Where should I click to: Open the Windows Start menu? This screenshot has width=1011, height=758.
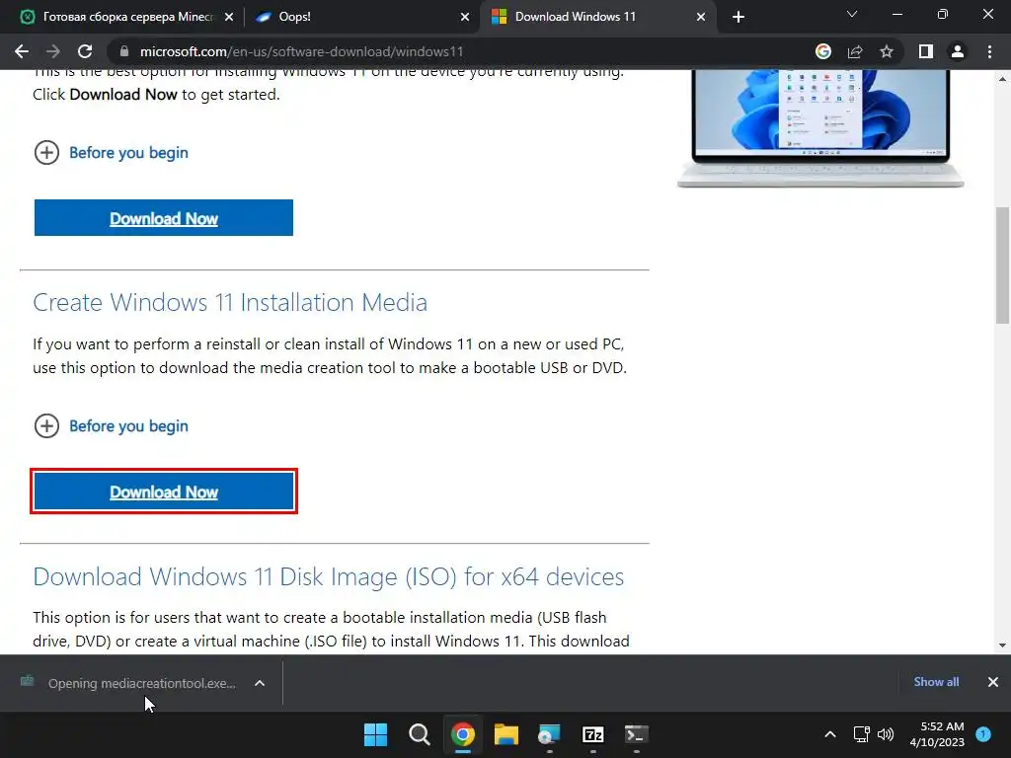tap(375, 734)
